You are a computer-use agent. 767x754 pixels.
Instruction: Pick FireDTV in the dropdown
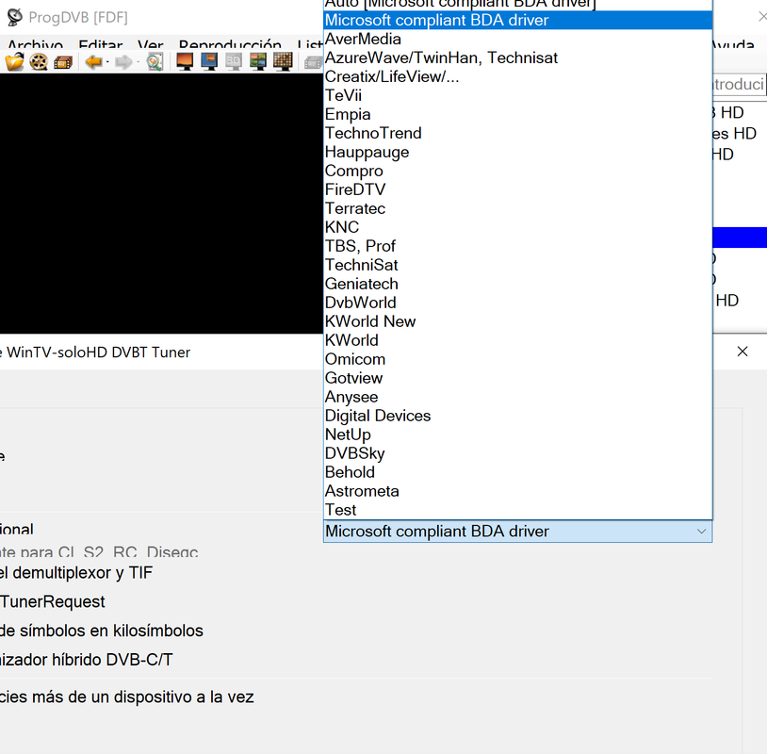click(x=518, y=189)
